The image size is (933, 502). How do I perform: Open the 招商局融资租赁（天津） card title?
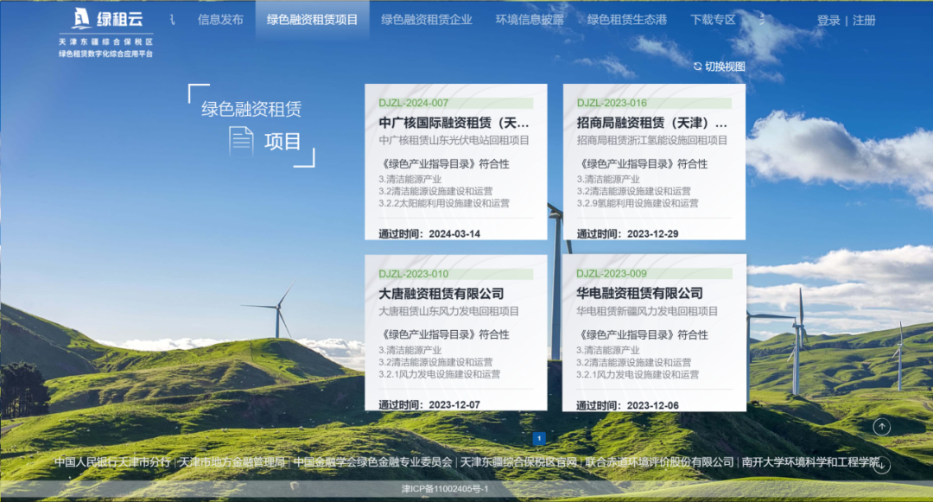tap(652, 123)
